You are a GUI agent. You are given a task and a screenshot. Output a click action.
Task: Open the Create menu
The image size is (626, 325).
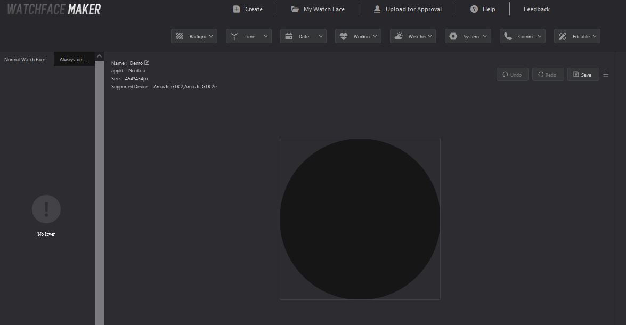coord(248,9)
